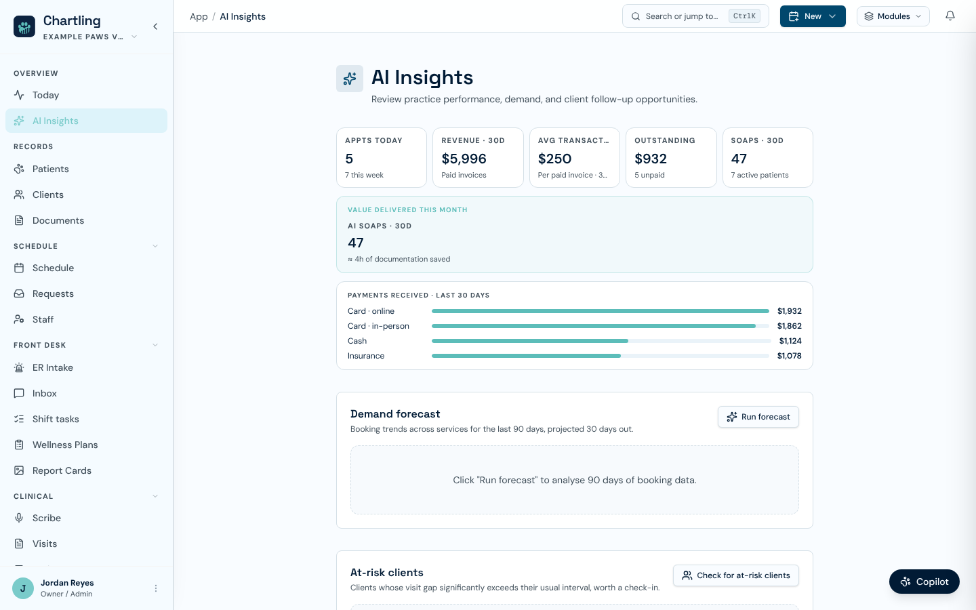Open the Schedule calendar icon
This screenshot has height=610, width=976.
pos(19,268)
